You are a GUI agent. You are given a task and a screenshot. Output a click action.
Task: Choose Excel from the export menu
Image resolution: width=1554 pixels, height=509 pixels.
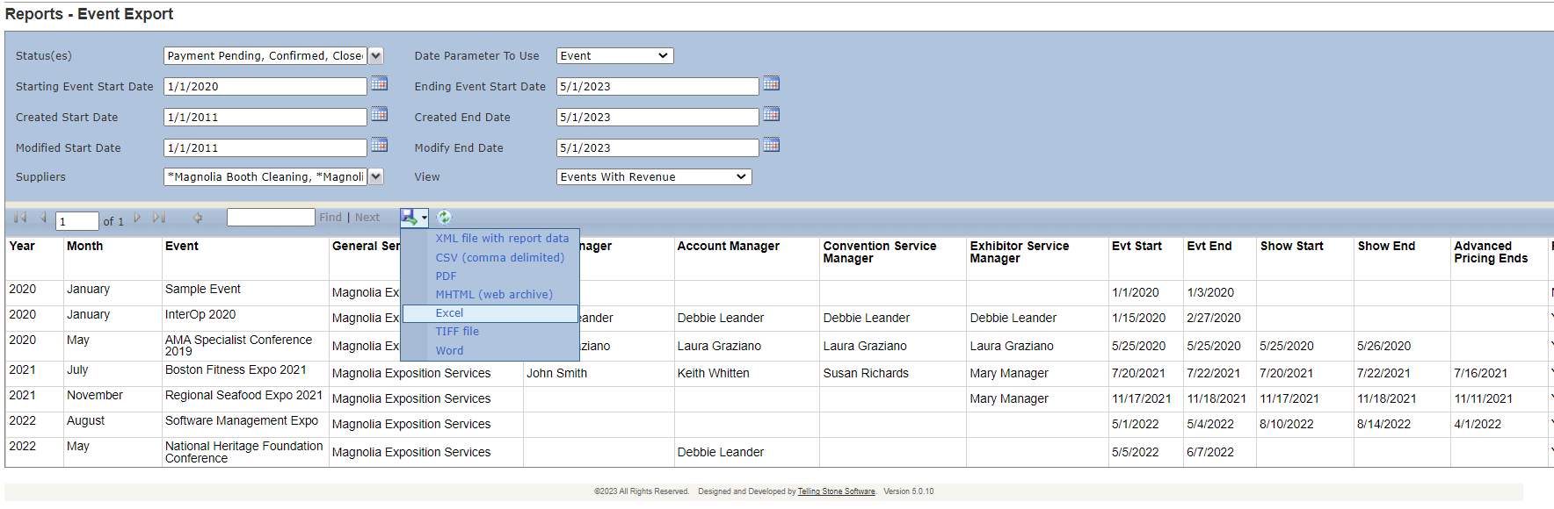tap(449, 313)
